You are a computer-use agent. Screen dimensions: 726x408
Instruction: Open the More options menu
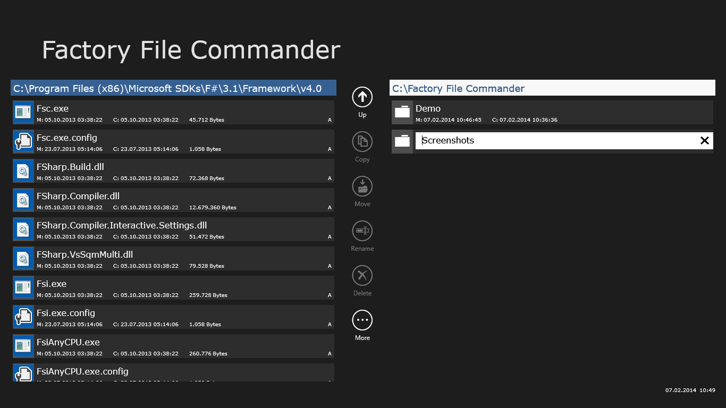click(x=362, y=320)
